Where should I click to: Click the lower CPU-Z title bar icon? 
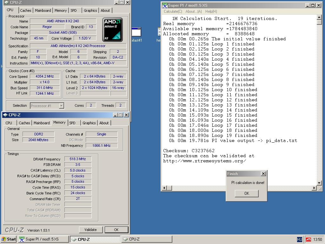pos(6,115)
